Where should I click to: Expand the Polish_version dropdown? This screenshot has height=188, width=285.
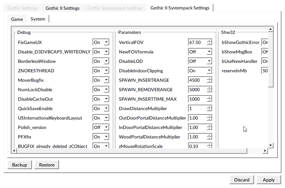(101, 127)
